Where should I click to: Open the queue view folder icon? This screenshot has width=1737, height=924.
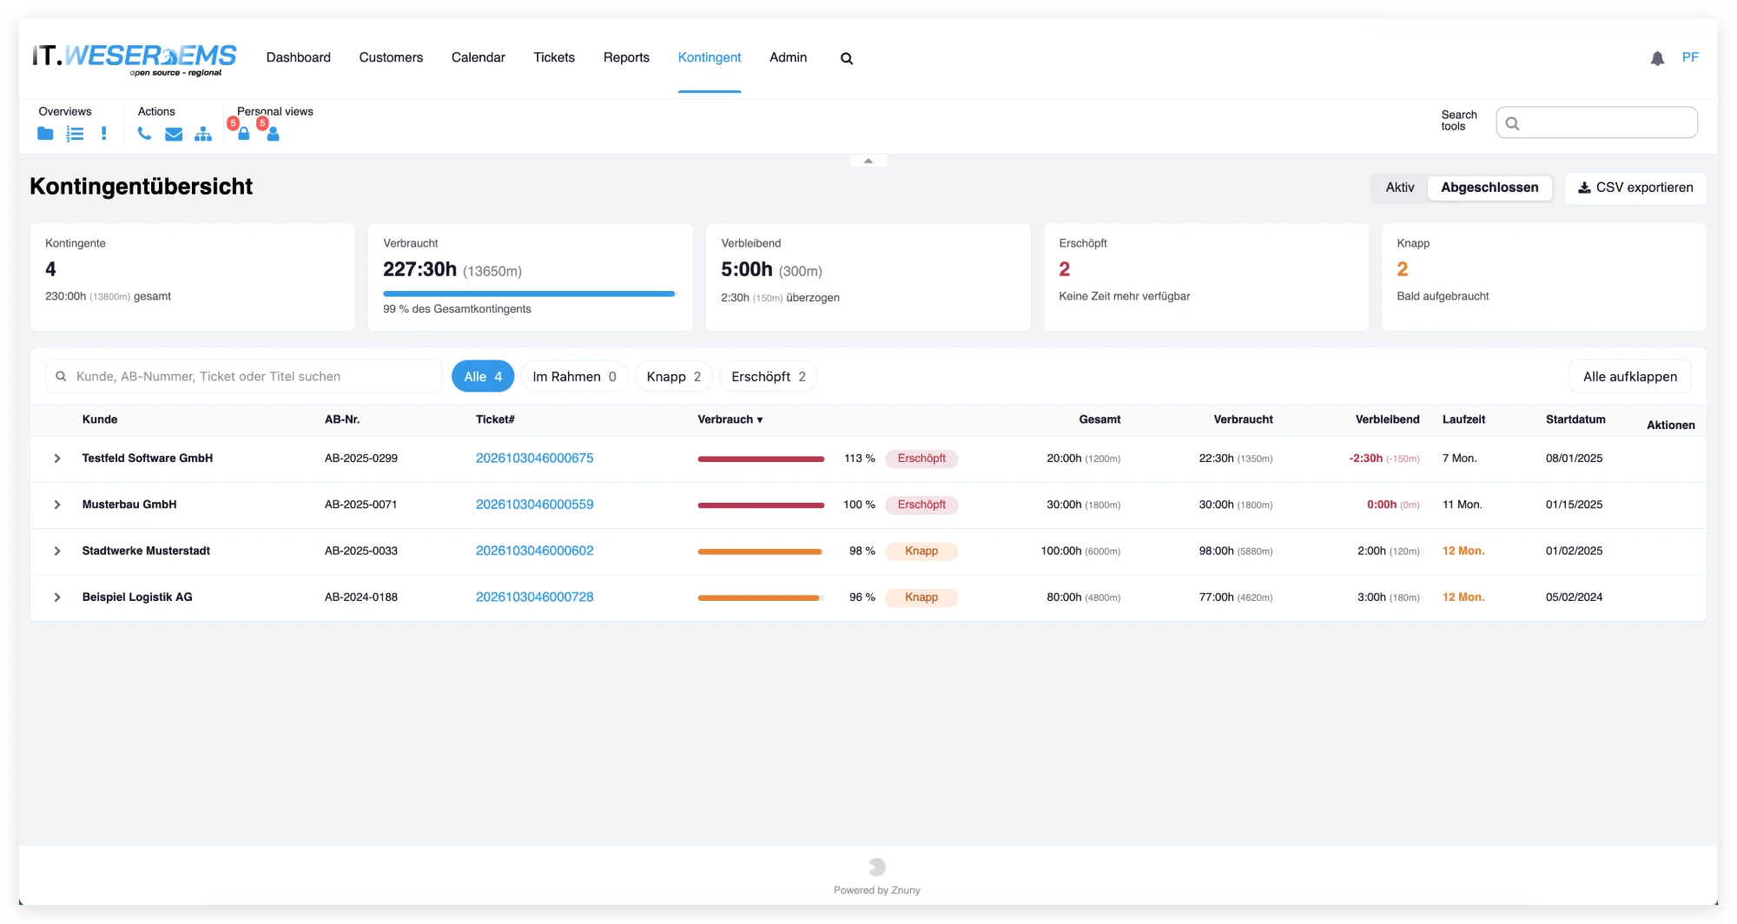point(45,134)
